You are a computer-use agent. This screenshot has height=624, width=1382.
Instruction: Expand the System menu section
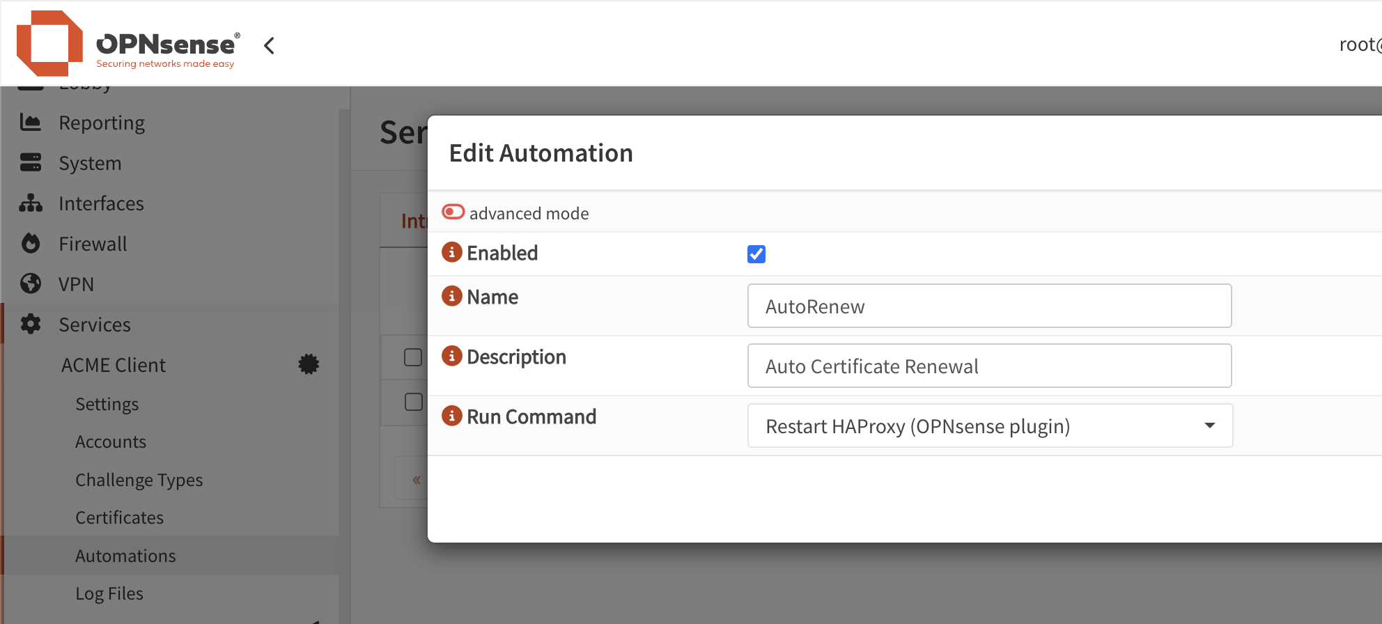tap(90, 163)
